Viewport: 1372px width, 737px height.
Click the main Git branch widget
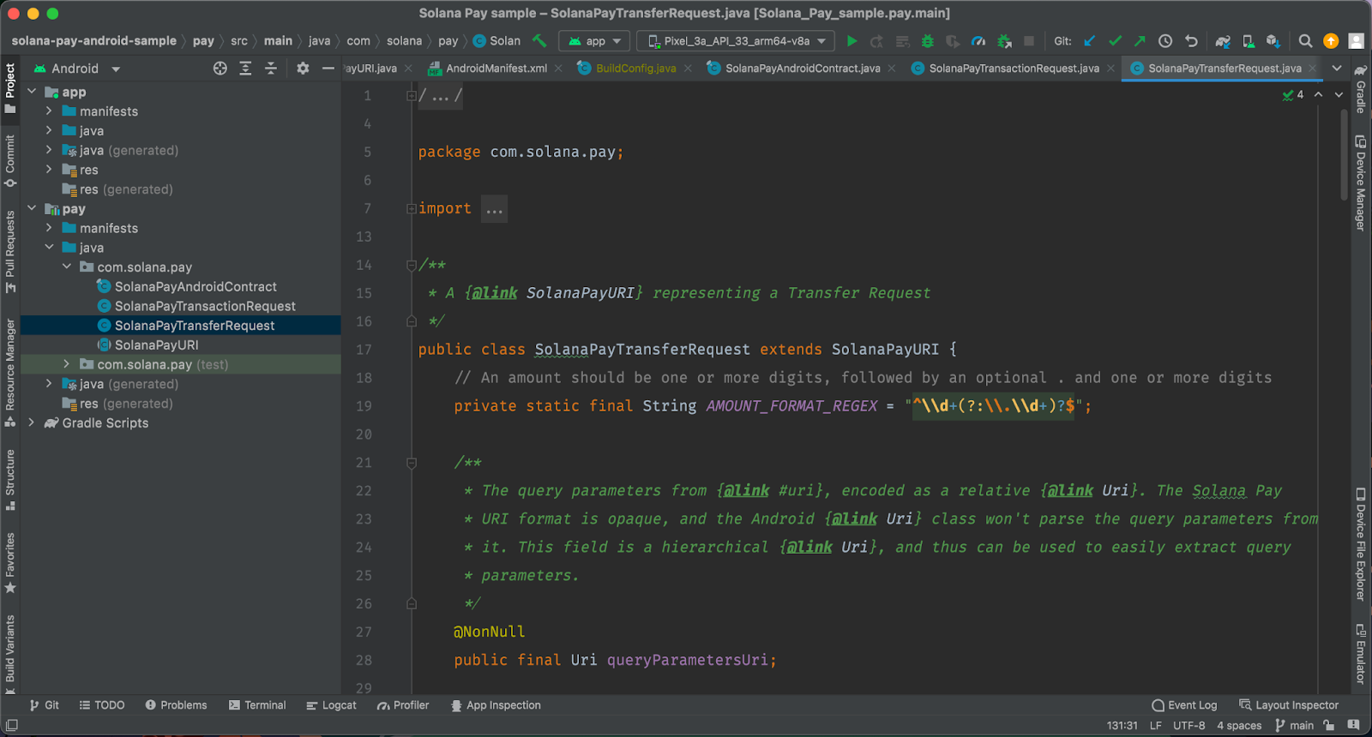(x=1294, y=725)
